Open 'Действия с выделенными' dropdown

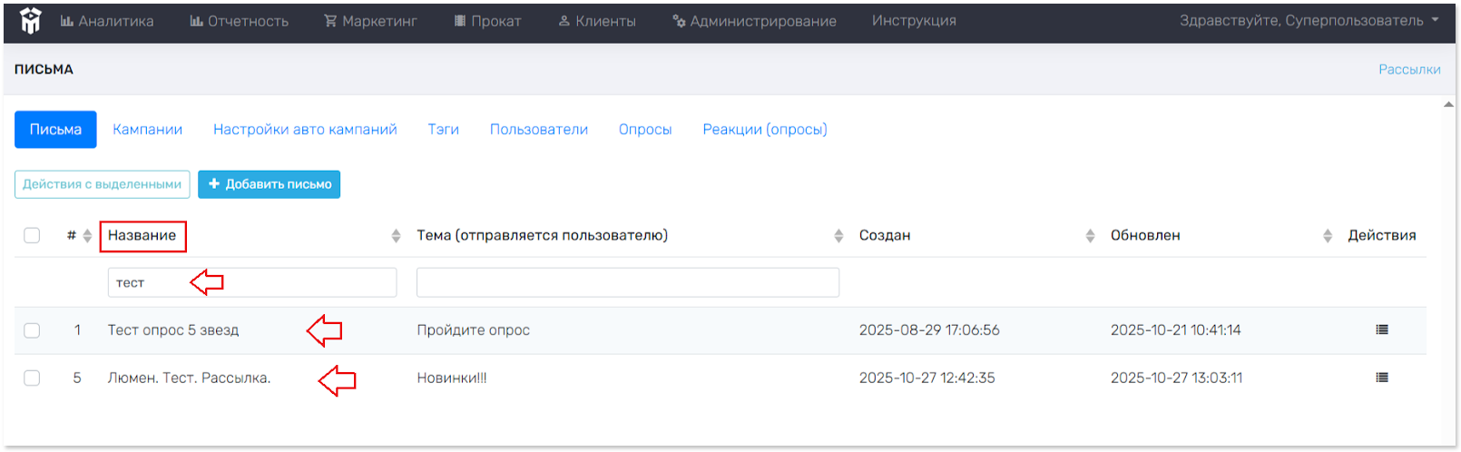103,184
